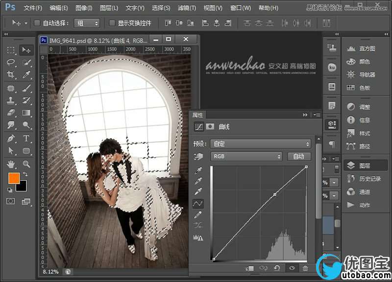Tick the 显示变换控件 checkbox
Screen dimensions: 392x282
click(x=112, y=23)
